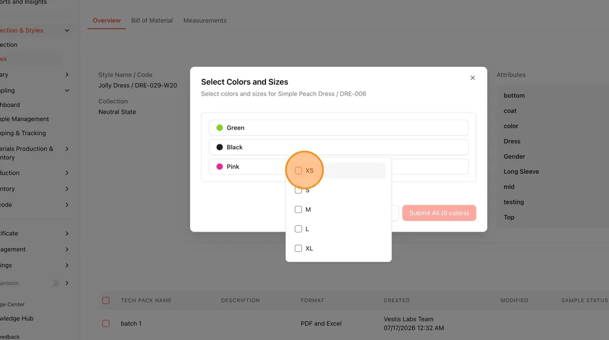The width and height of the screenshot is (609, 340).
Task: Expand the Certificate section chevron
Action: 67,234
